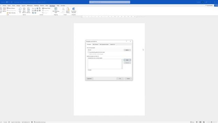Open the Help ribbon tab
The height and width of the screenshot is (123, 218).
click(58, 5)
